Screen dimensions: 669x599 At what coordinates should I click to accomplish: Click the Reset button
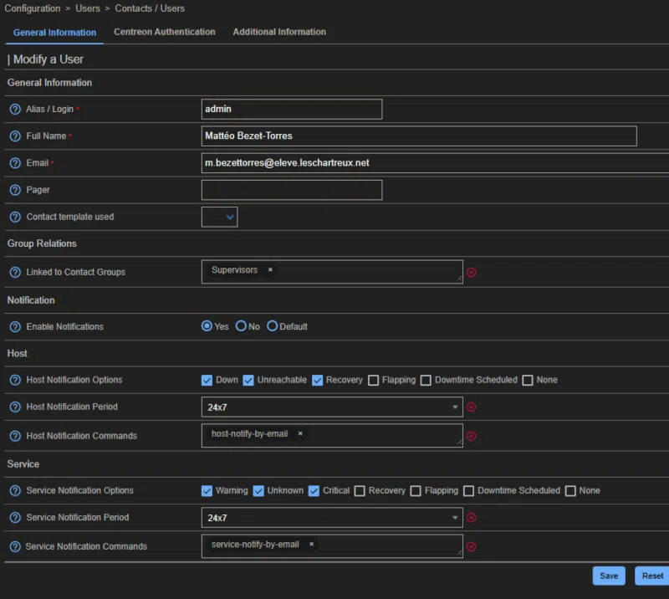tap(652, 576)
